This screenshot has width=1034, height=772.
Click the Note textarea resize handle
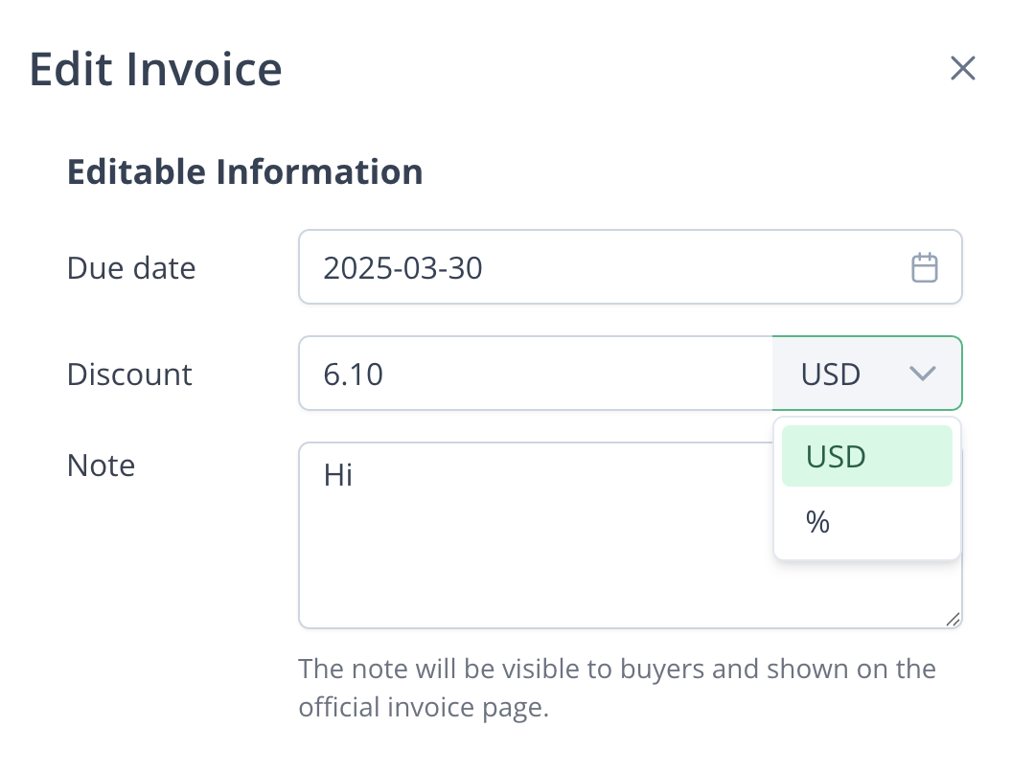click(x=953, y=619)
